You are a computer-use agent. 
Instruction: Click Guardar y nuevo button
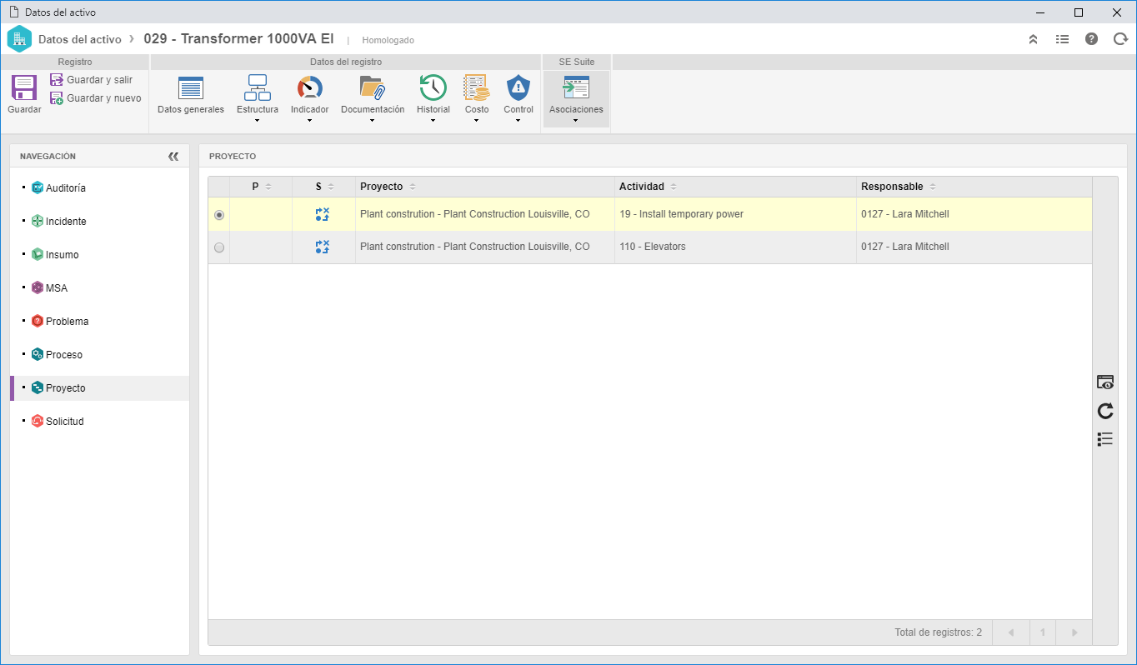[x=95, y=98]
